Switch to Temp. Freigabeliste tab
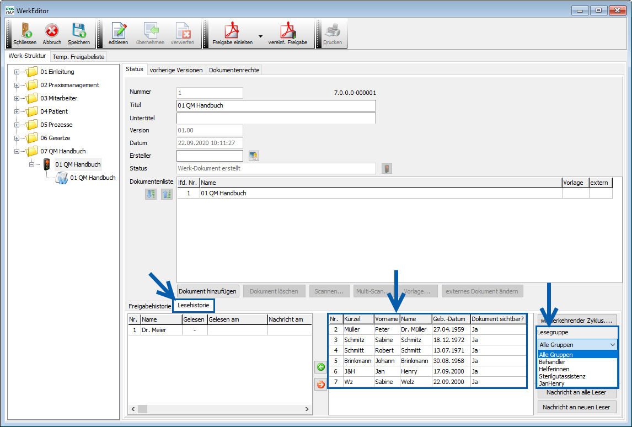 [79, 56]
